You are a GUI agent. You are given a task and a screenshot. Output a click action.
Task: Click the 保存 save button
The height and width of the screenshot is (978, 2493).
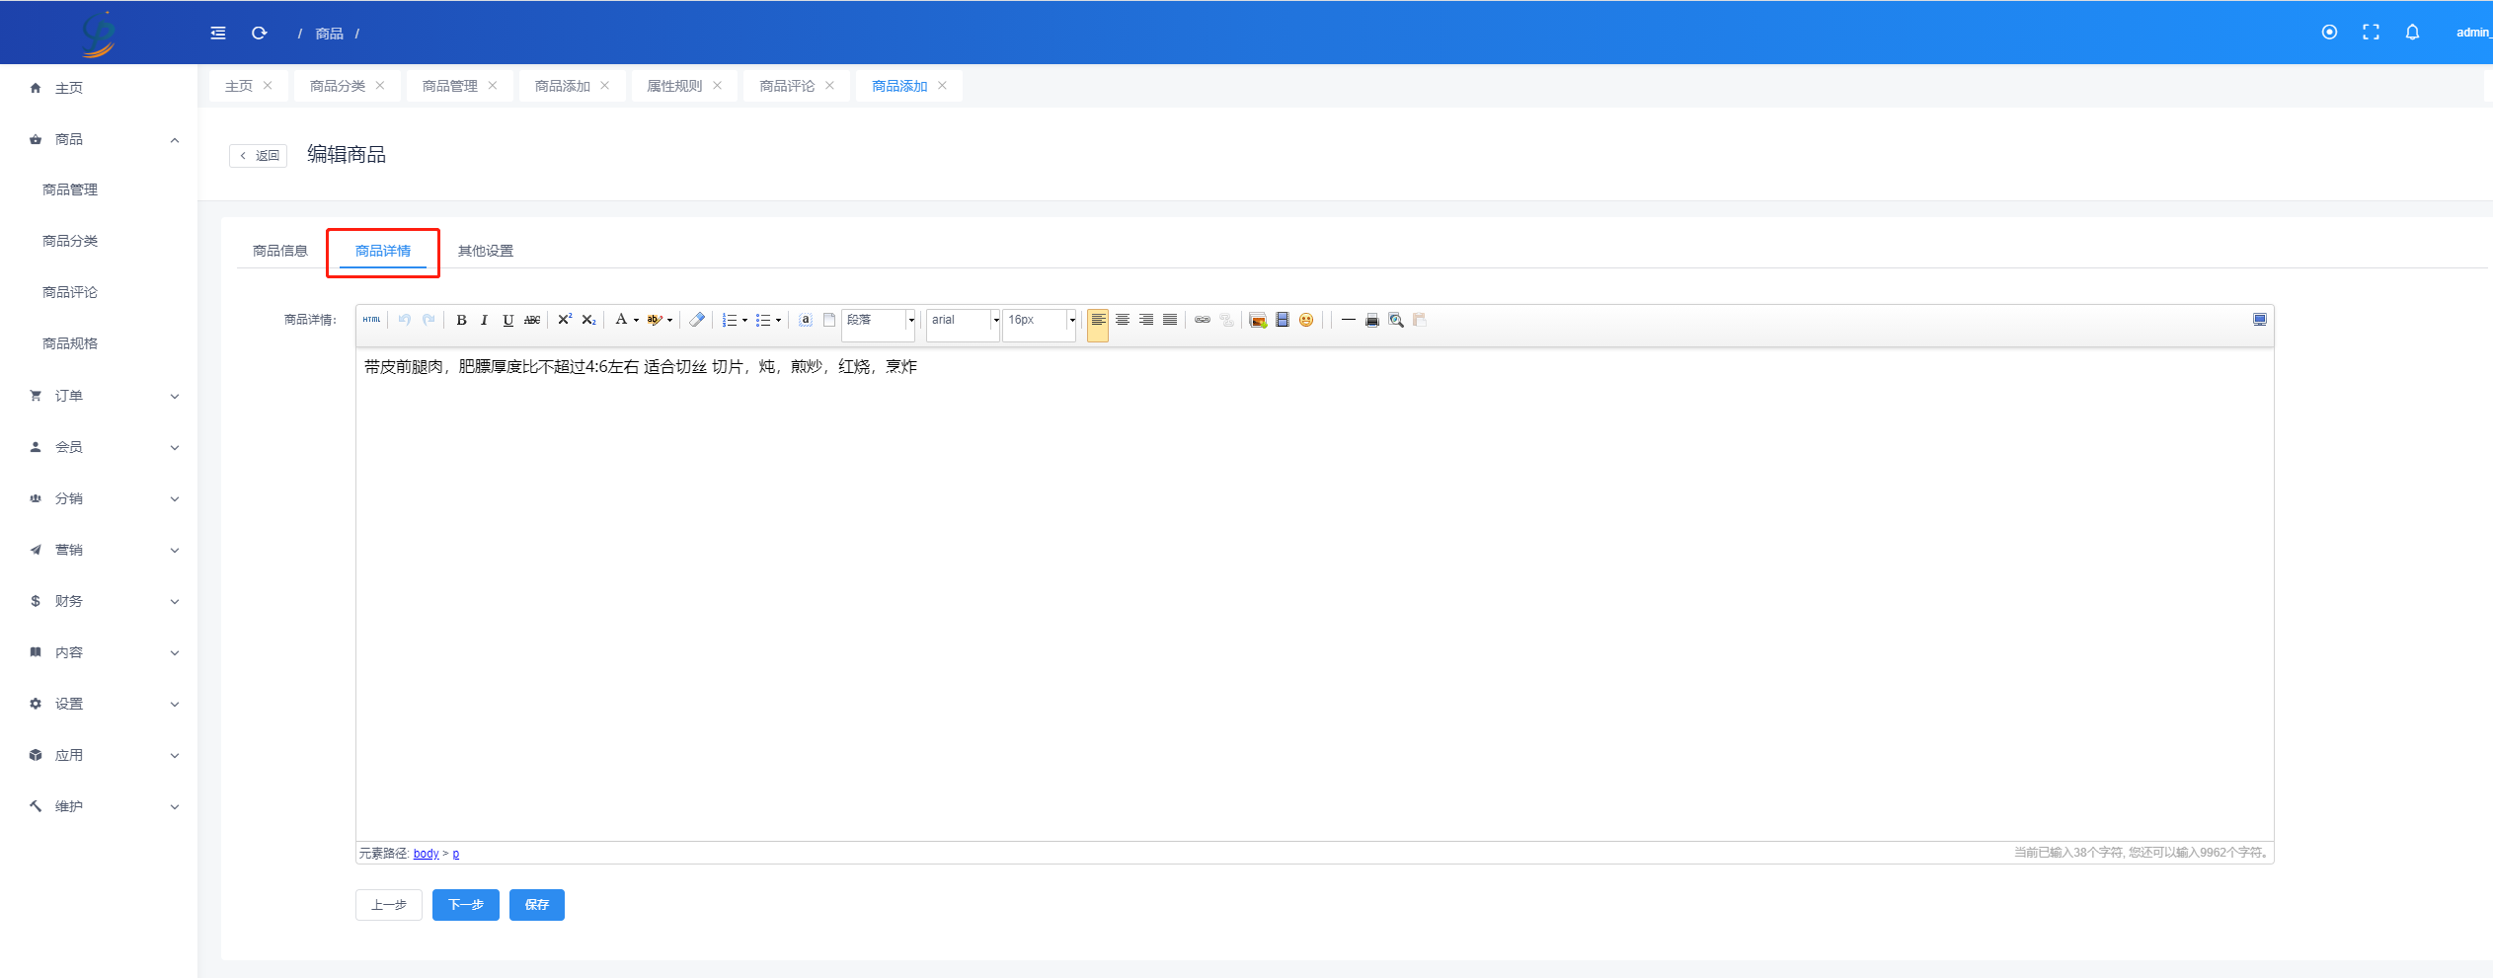pos(537,905)
